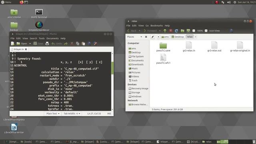The width and height of the screenshot is (256, 144).
Task: Open Pluma Search menu
Action: click(x=33, y=38)
